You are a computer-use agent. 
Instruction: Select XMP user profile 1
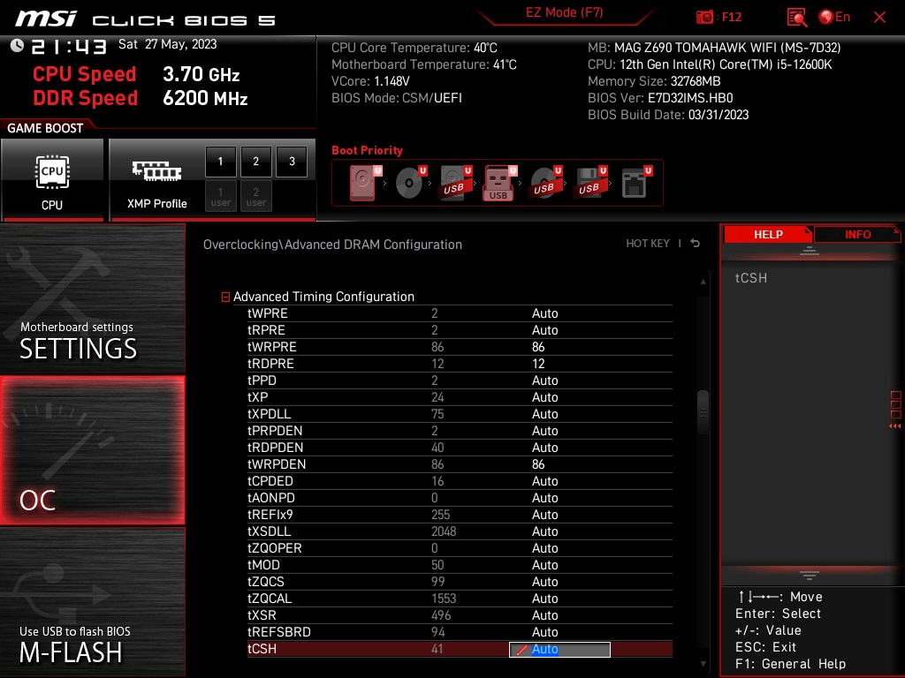(220, 196)
